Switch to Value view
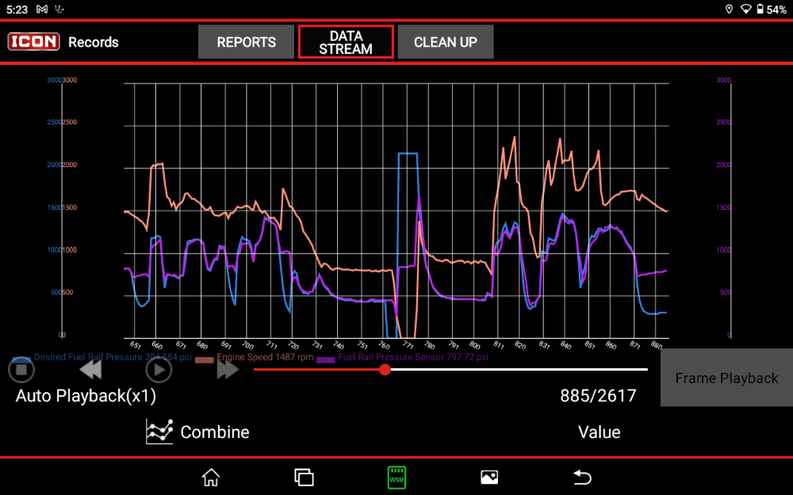The height and width of the screenshot is (495, 793). click(x=599, y=432)
